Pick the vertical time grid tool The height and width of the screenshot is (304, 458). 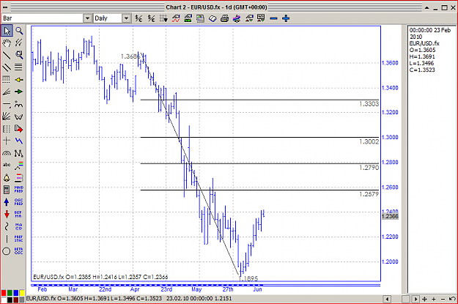7,128
